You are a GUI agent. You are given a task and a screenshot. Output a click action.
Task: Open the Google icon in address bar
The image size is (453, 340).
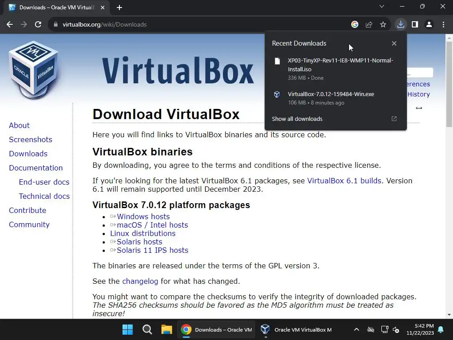pos(354,25)
